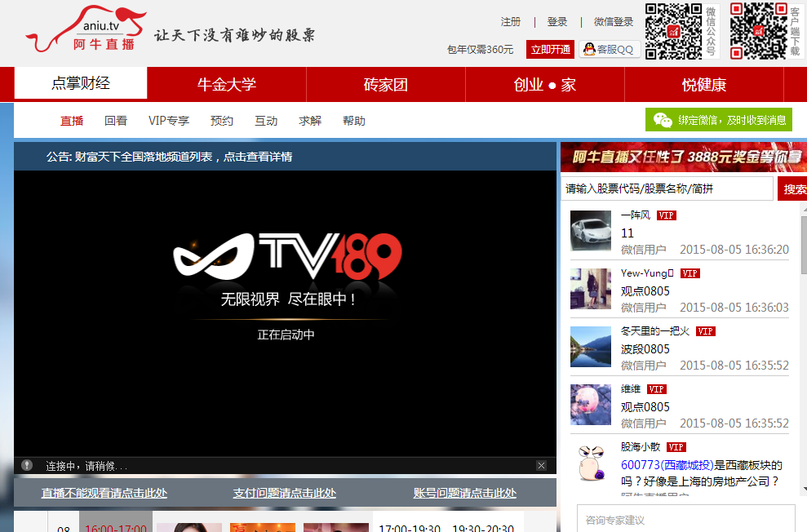
Task: Select the 回看 replay menu item
Action: (x=116, y=121)
